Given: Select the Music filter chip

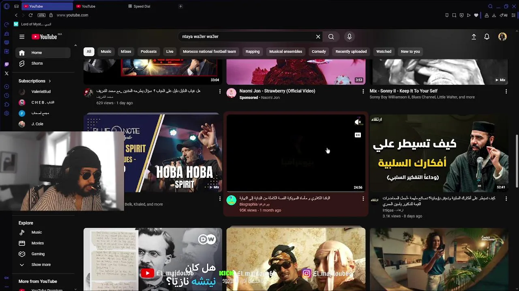Looking at the screenshot, I should [x=106, y=51].
